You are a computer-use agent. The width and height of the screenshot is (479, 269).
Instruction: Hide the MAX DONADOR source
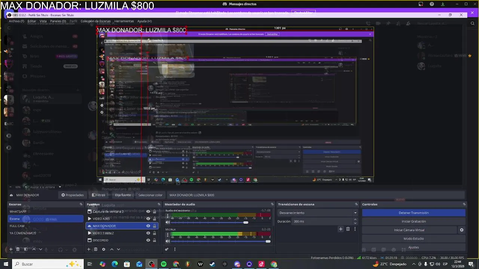coord(148,226)
